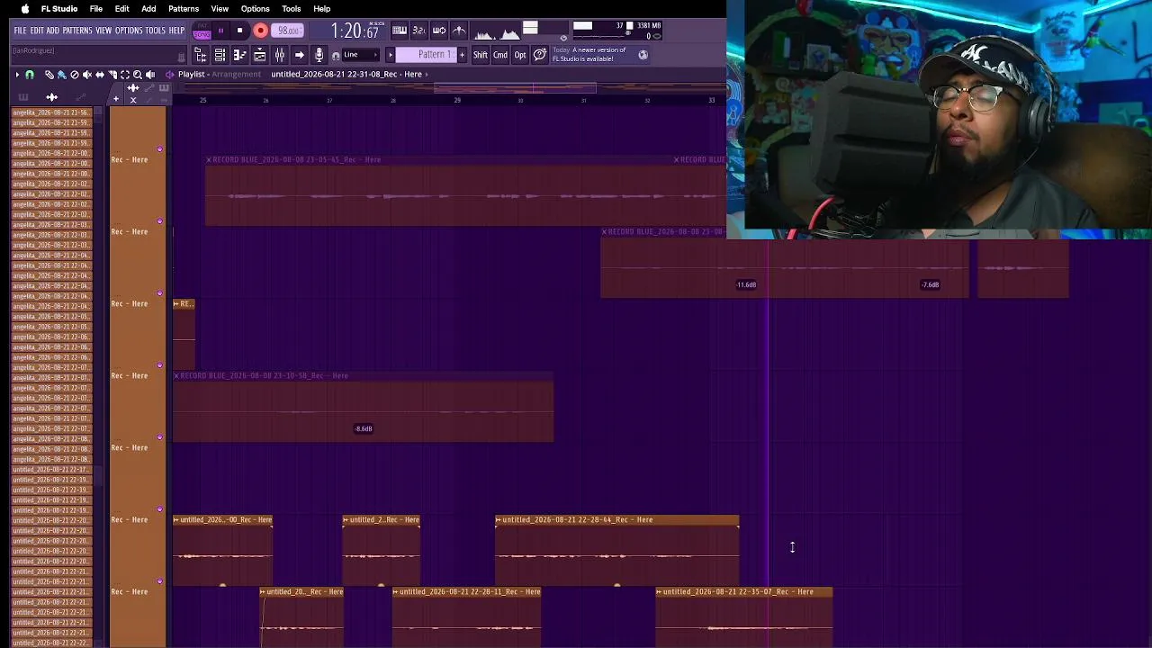Open clip menu of RECORD BLUE 23-10-58
Viewport: 1152px width, 648px height.
click(x=176, y=375)
